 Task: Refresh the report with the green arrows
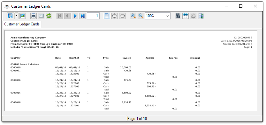[49, 16]
